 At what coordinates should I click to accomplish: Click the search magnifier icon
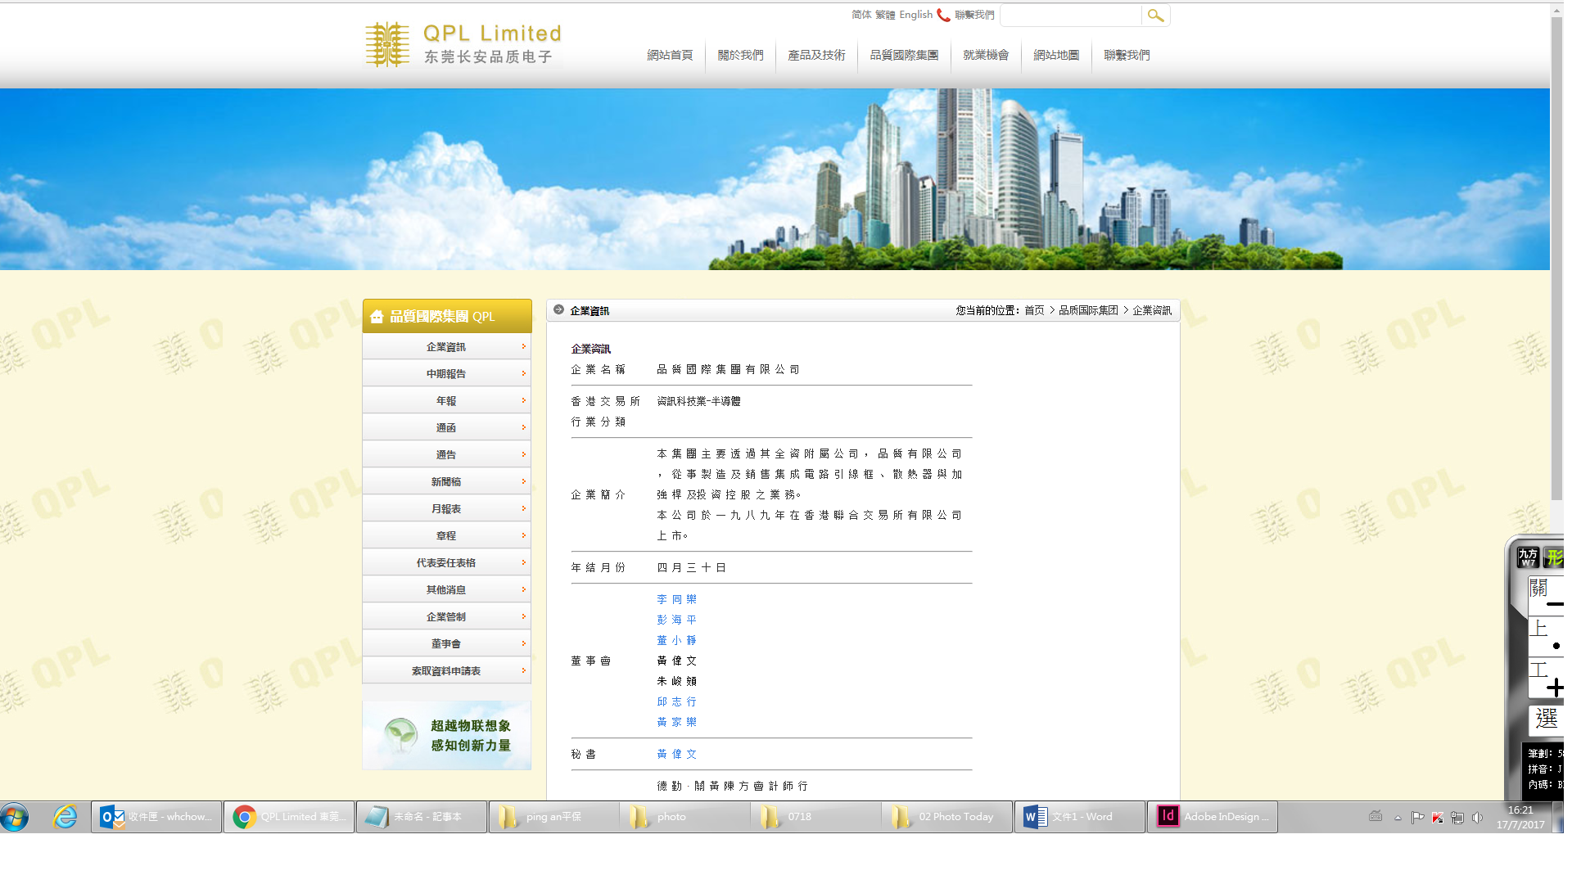coord(1155,15)
